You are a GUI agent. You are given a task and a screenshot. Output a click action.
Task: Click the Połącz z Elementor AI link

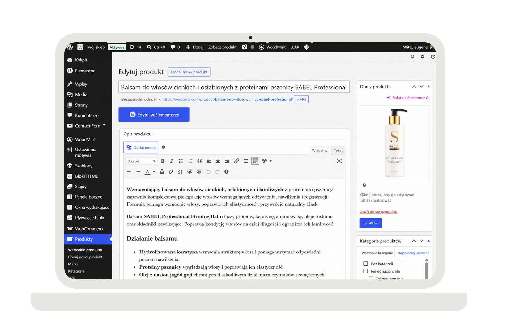408,98
